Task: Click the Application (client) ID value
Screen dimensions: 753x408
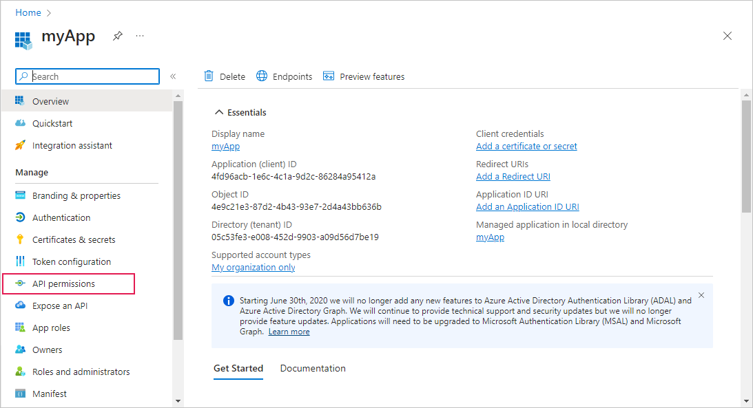Action: (293, 176)
